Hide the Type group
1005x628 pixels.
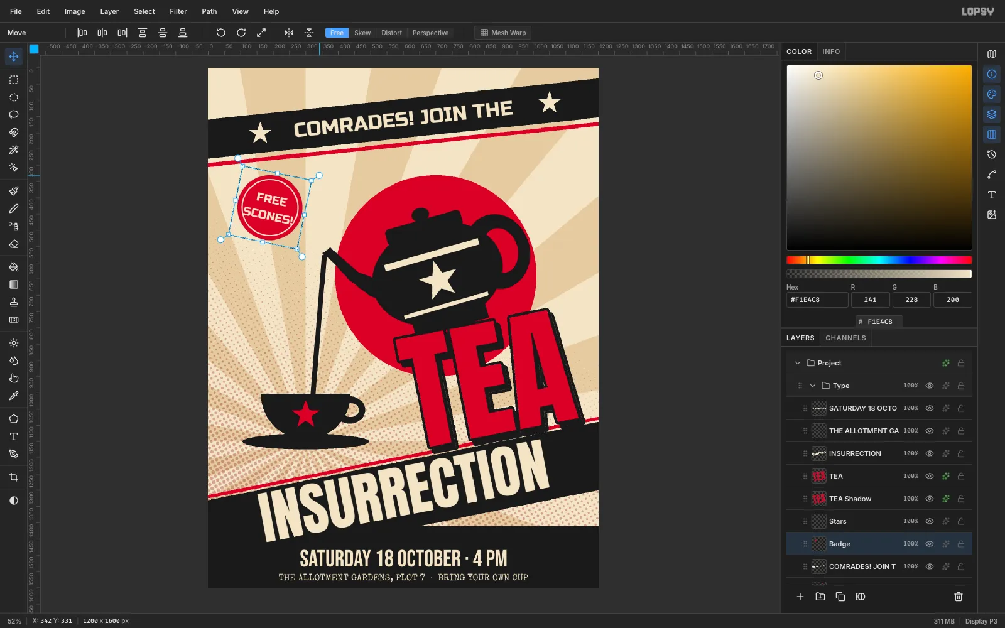pyautogui.click(x=930, y=386)
